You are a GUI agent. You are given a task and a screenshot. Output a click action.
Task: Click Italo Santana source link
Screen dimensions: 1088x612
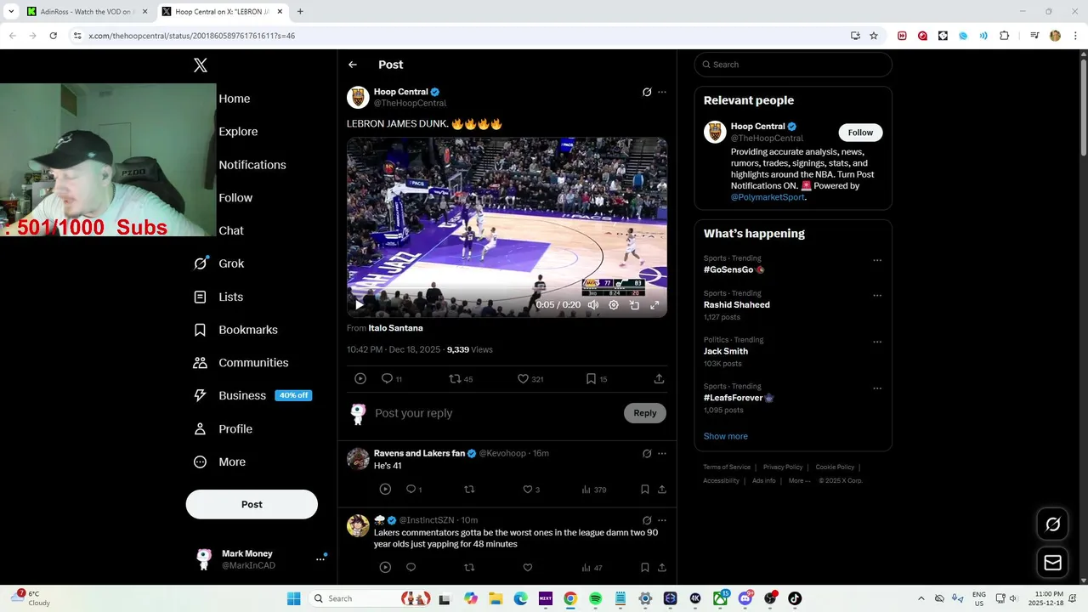coord(395,328)
